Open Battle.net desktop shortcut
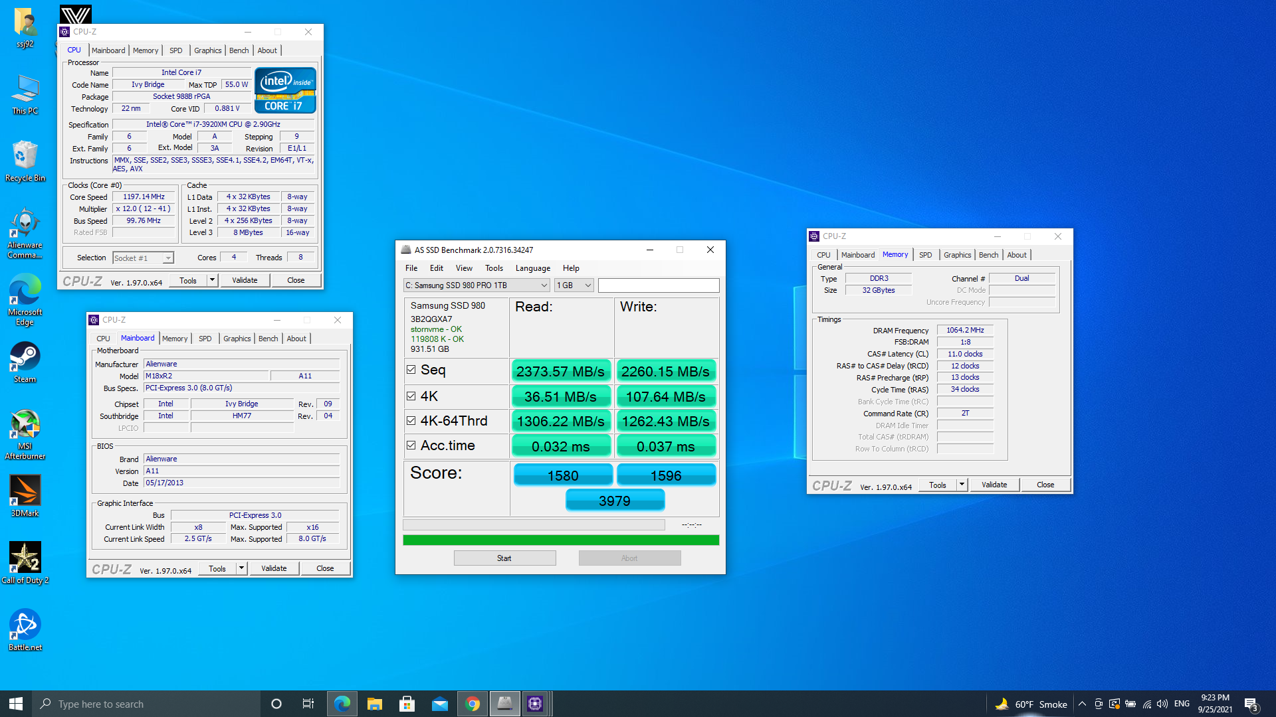This screenshot has width=1276, height=717. [x=25, y=629]
